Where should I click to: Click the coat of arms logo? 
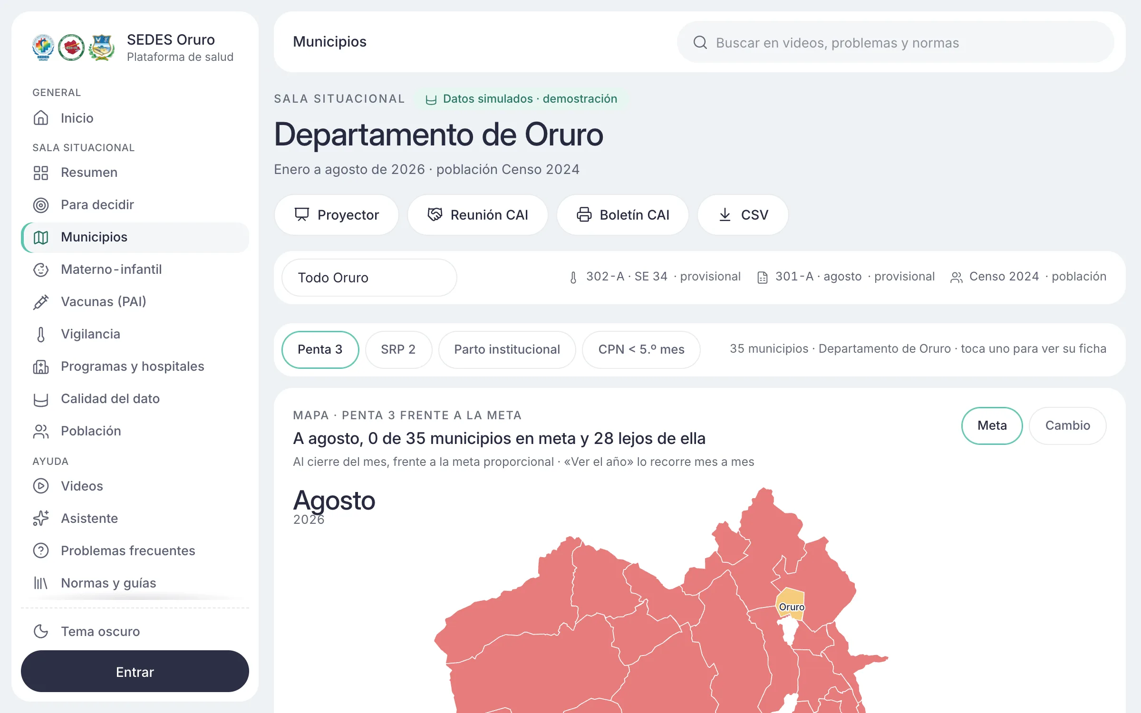click(x=102, y=48)
